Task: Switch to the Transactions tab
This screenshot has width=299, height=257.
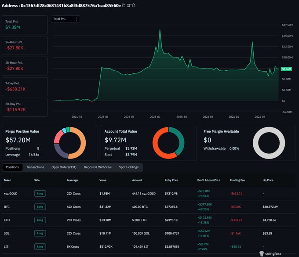Action: [35, 167]
